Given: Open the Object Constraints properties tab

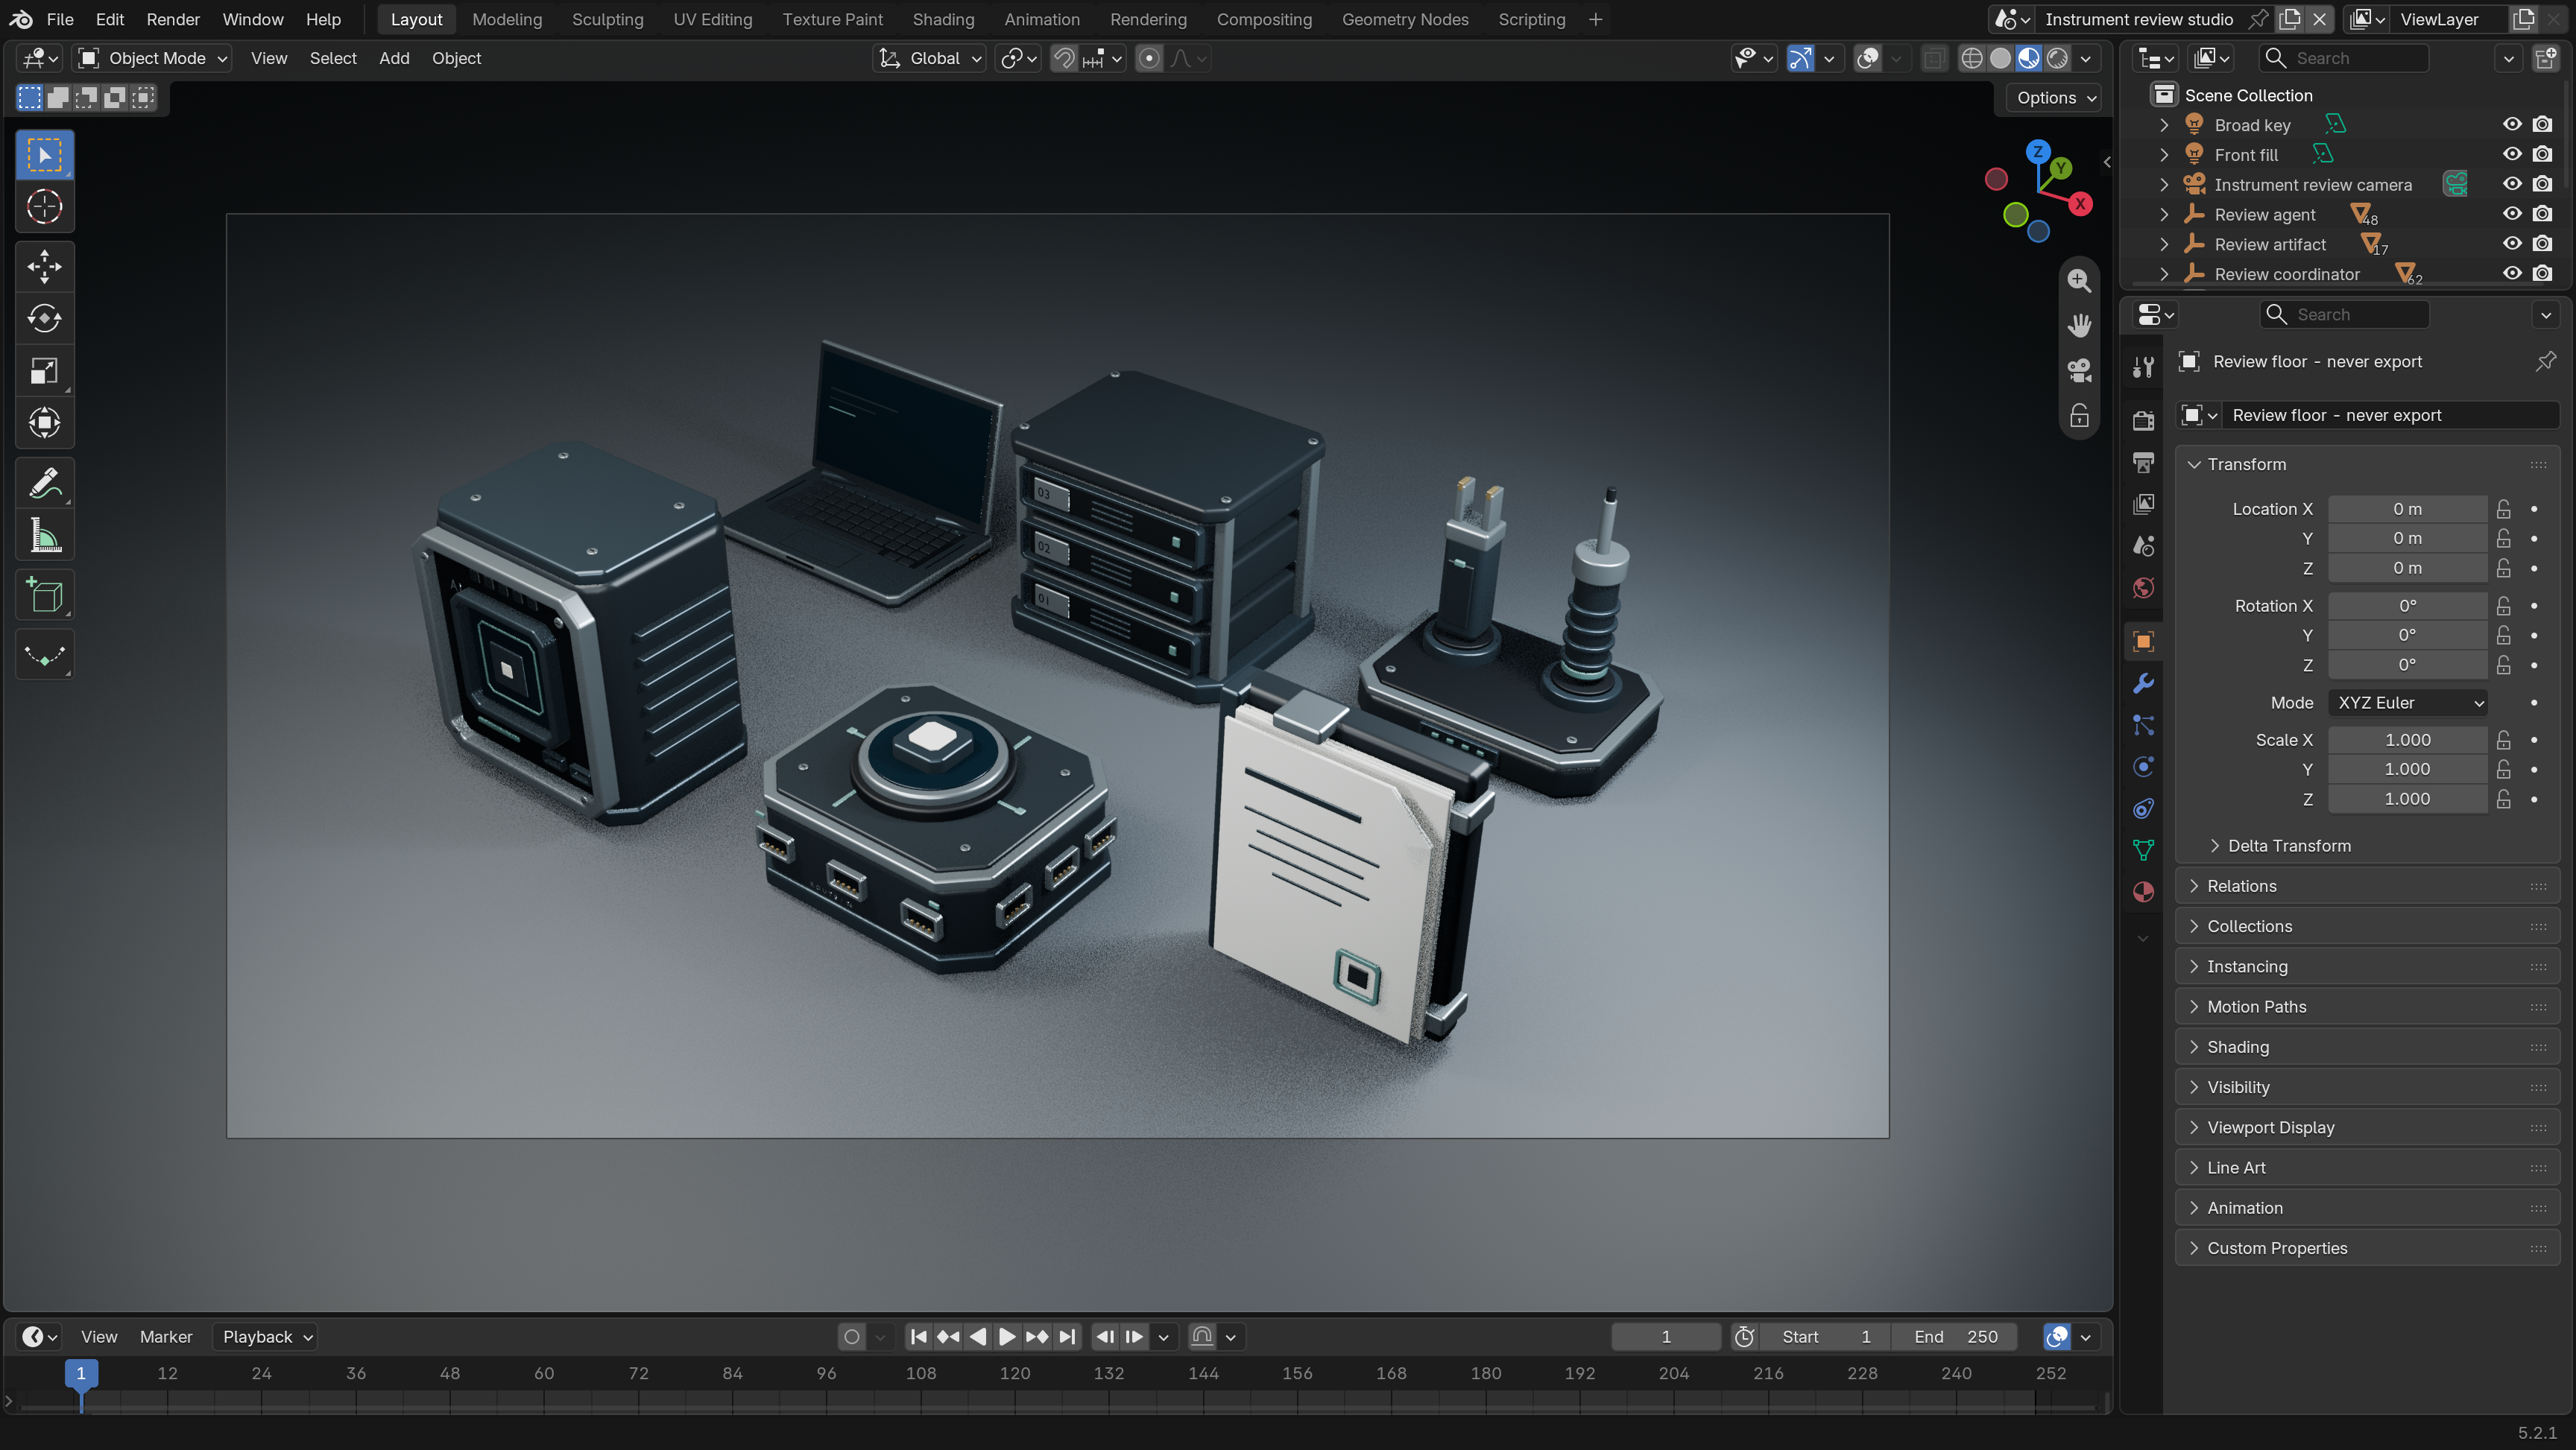Looking at the screenshot, I should [2143, 808].
